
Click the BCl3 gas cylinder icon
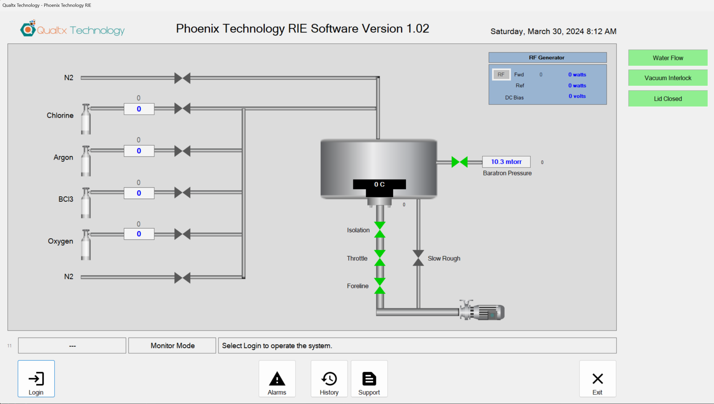click(86, 203)
